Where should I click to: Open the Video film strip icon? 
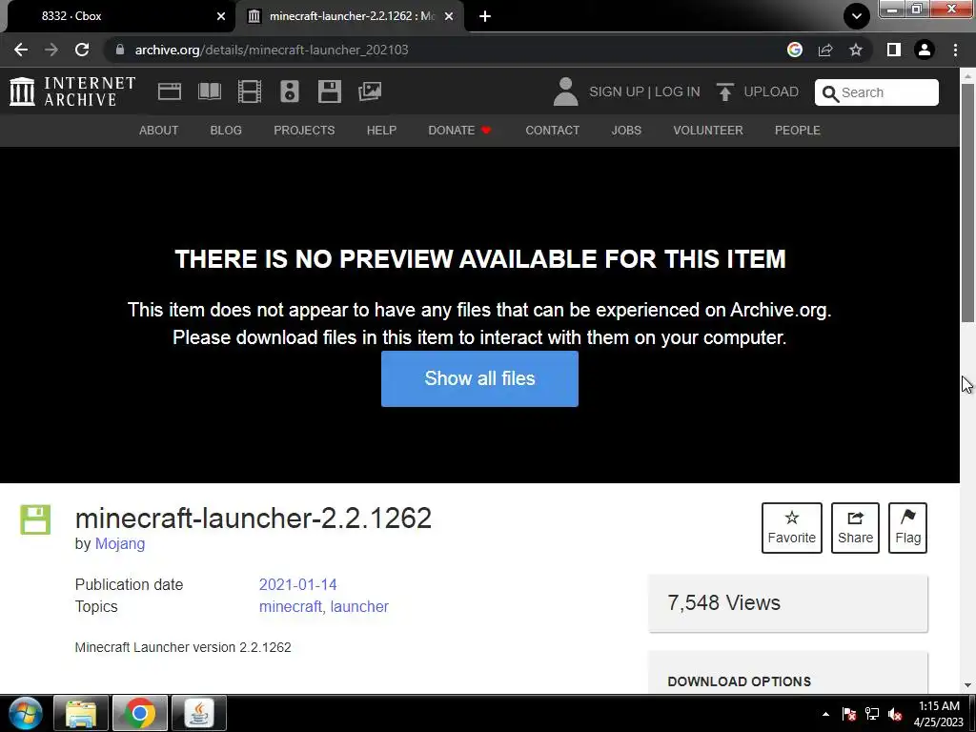250,91
